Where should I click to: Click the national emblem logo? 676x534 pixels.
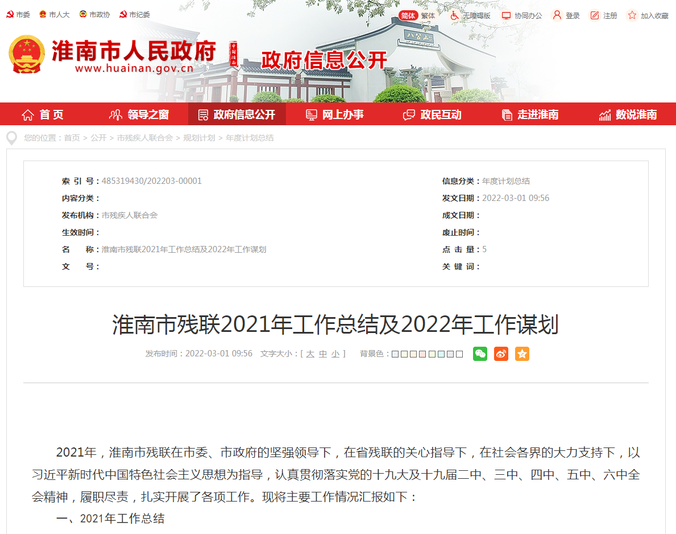click(27, 54)
